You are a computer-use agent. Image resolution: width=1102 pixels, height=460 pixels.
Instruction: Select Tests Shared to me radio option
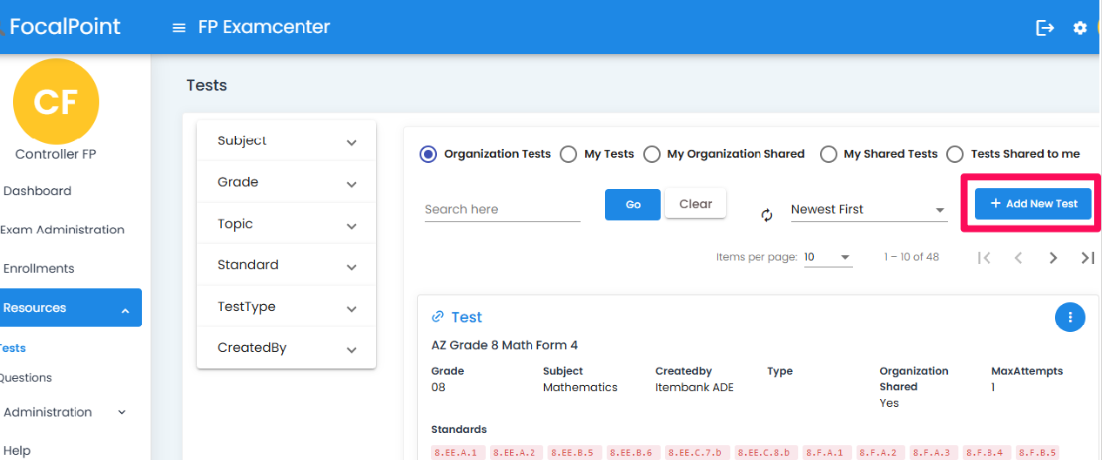tap(955, 154)
